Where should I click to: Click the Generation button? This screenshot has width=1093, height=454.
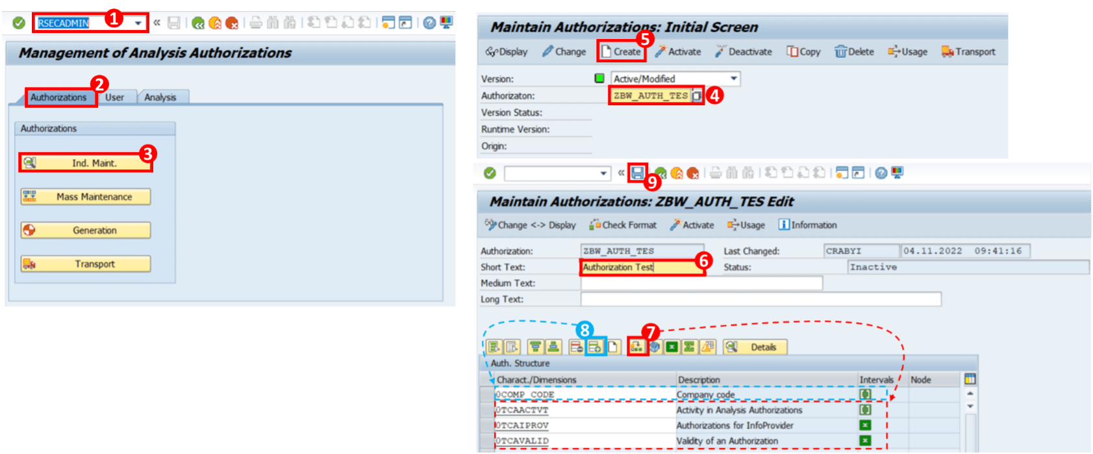coord(86,231)
